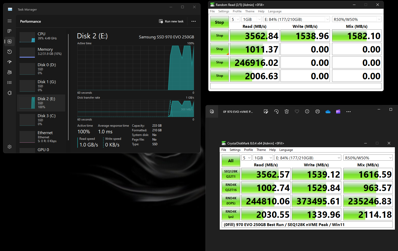Select Disk 1 (G:) in the performance list
Image resolution: width=398 pixels, height=251 pixels.
tap(41, 86)
